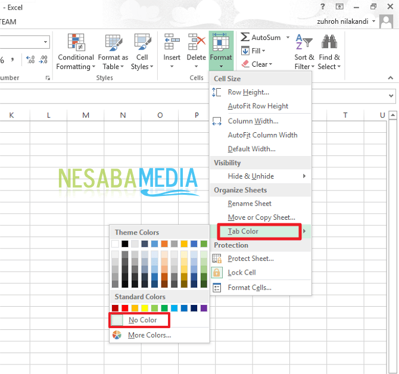Select column K header
Screen dimensions: 399x374
tap(11, 116)
